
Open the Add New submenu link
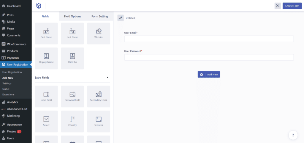[8, 78]
